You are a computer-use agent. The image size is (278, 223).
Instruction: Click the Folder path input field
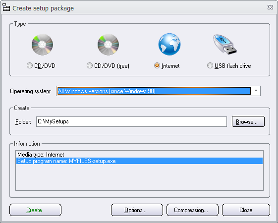[131, 121]
